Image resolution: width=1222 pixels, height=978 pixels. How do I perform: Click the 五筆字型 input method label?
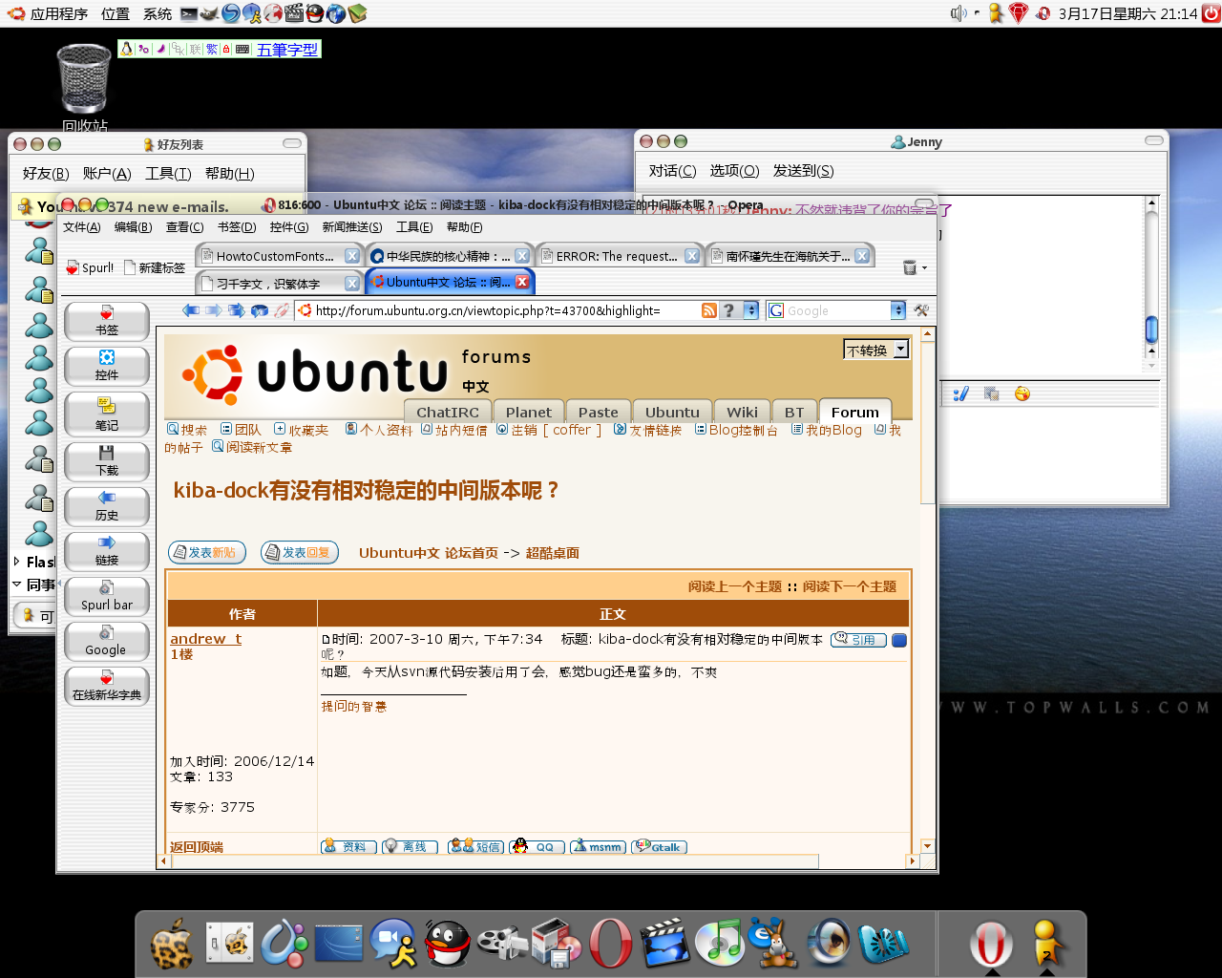[x=287, y=50]
